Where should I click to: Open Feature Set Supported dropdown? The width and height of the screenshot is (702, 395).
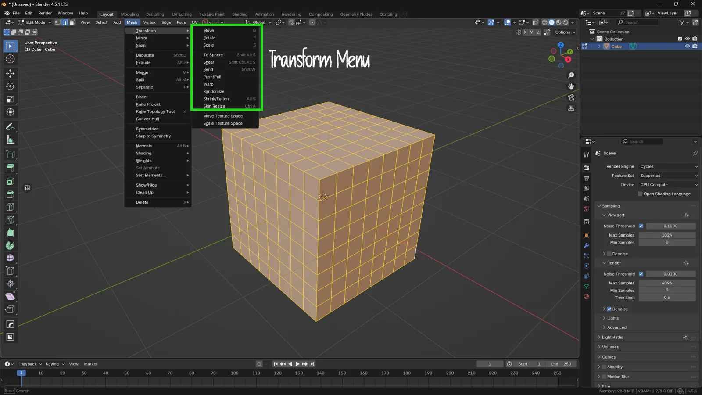[x=668, y=176]
